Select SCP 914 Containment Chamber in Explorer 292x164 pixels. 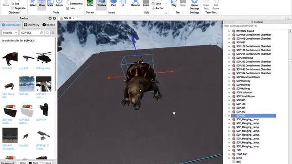[254, 73]
